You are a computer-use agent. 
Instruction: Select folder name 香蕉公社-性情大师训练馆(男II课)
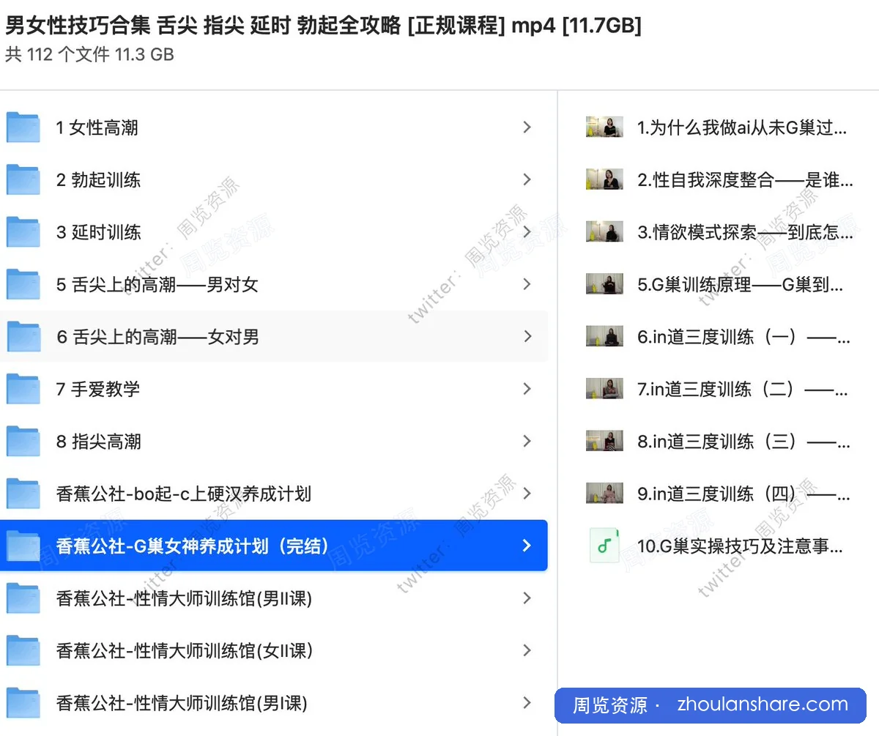(184, 598)
